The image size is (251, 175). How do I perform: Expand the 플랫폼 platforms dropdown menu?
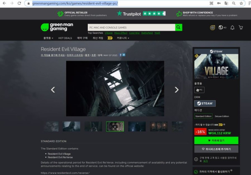[x=48, y=38]
